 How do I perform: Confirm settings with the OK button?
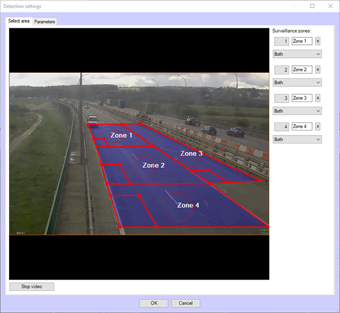click(x=154, y=303)
